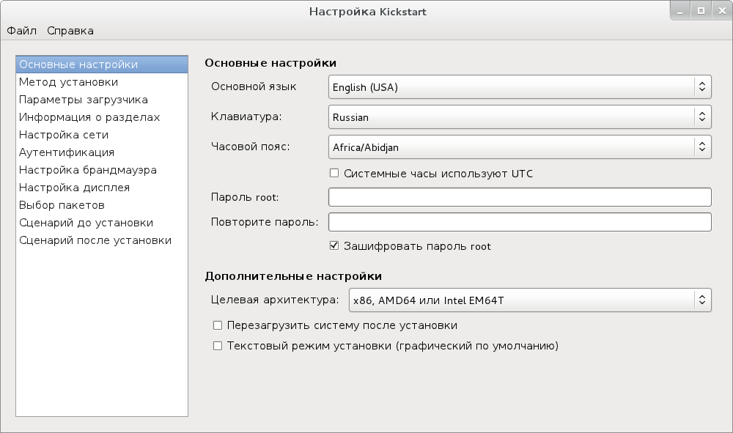
Task: Open the Справка menu
Action: point(70,31)
